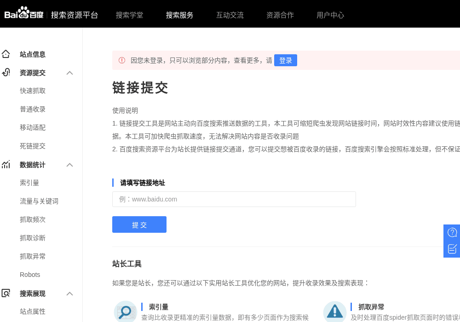This screenshot has width=460, height=322.
Task: Click the 索引量 tool title link
Action: 159,307
